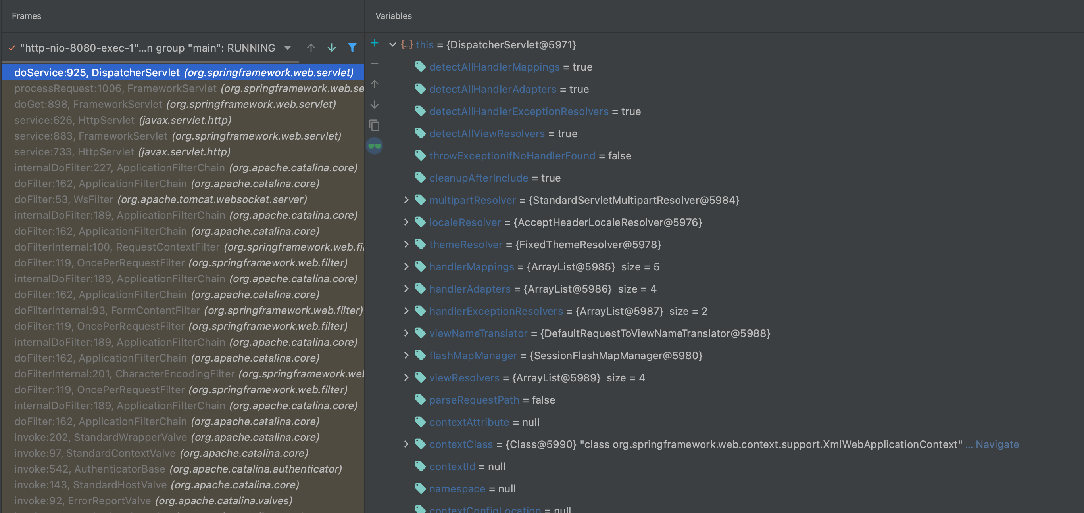Toggle the frames library filter icon
The height and width of the screenshot is (513, 1084).
[352, 48]
